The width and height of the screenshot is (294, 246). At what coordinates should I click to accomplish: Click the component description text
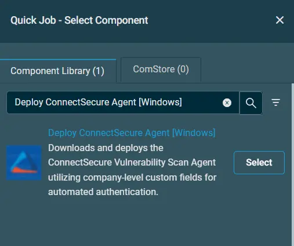132,170
